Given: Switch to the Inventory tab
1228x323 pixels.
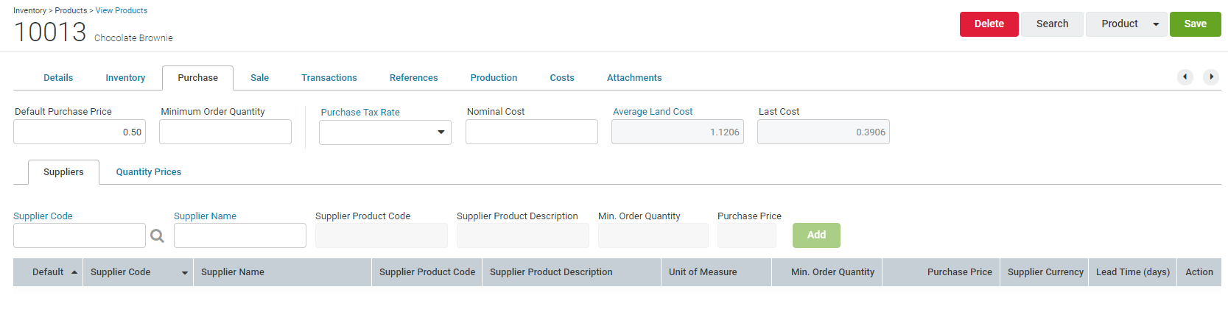Looking at the screenshot, I should [125, 78].
